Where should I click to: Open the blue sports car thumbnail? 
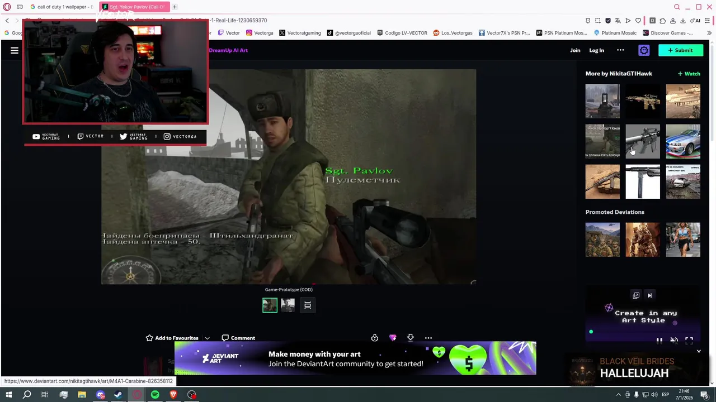683,141
